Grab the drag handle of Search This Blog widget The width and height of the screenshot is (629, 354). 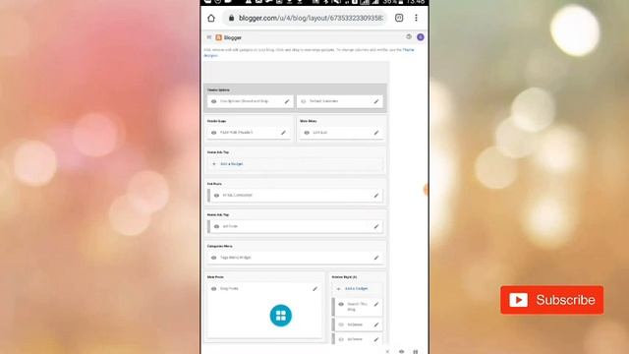point(333,307)
